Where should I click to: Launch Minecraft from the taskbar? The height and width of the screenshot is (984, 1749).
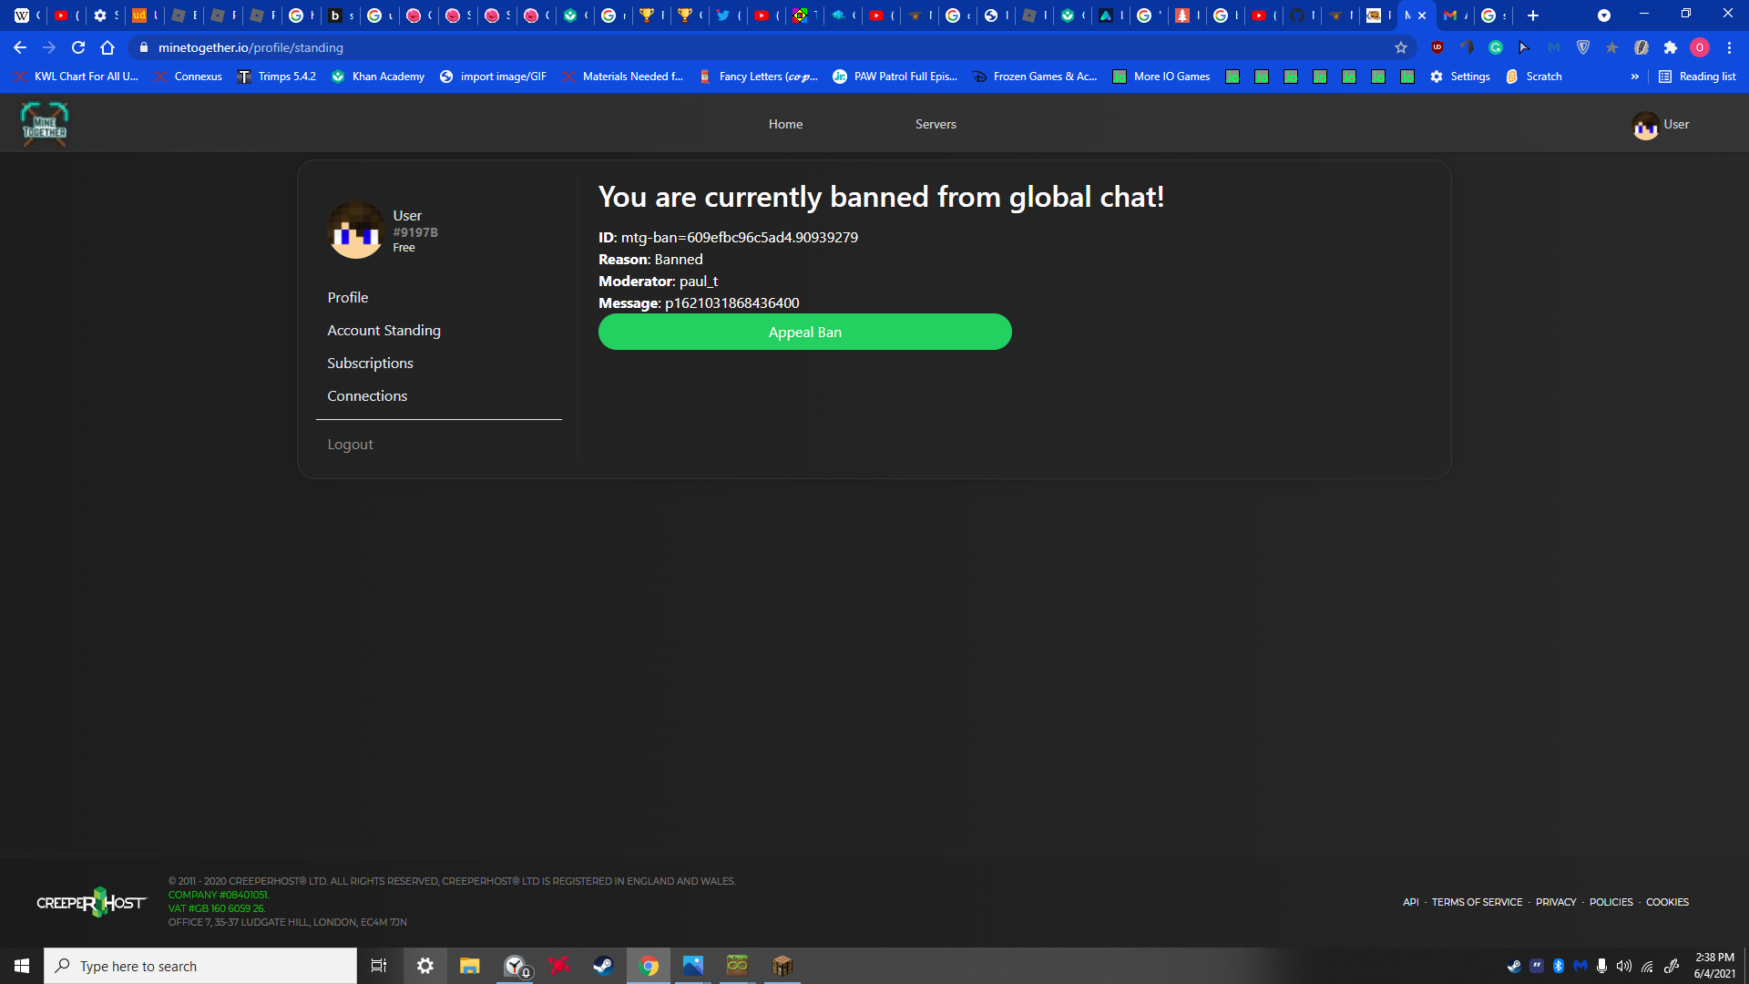tap(782, 966)
